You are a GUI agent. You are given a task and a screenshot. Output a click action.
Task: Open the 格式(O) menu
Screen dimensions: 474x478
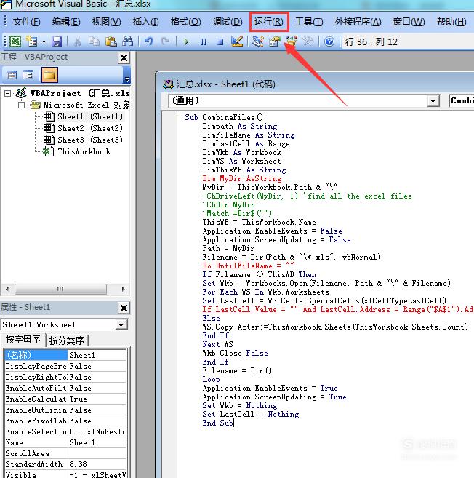click(x=185, y=22)
